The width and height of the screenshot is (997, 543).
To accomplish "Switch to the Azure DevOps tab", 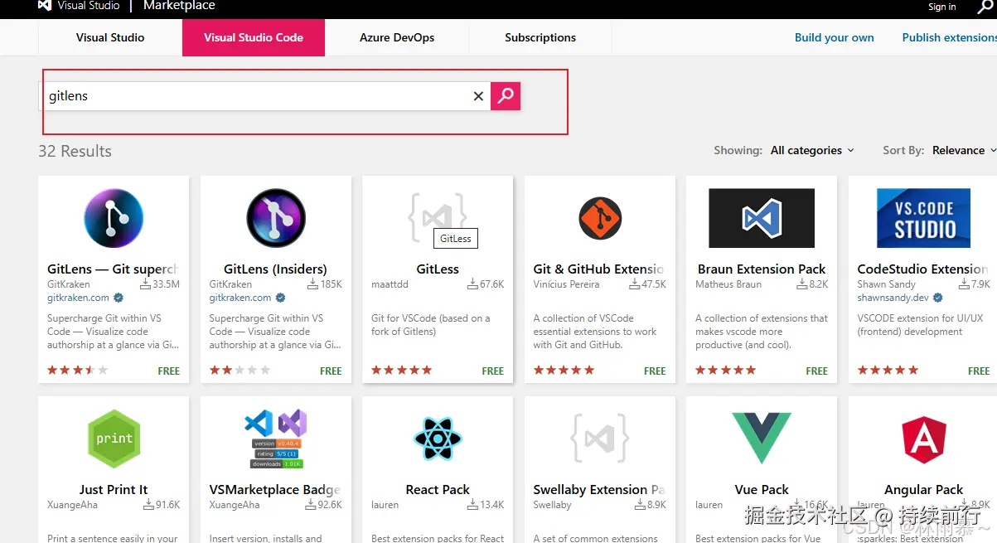I will tap(397, 37).
